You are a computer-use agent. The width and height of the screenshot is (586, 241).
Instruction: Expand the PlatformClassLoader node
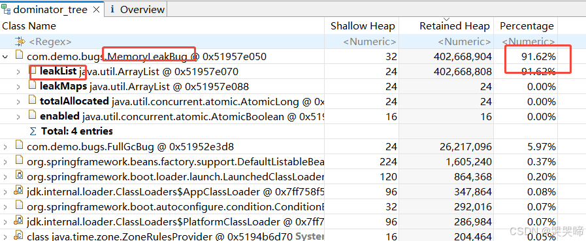tap(5, 221)
